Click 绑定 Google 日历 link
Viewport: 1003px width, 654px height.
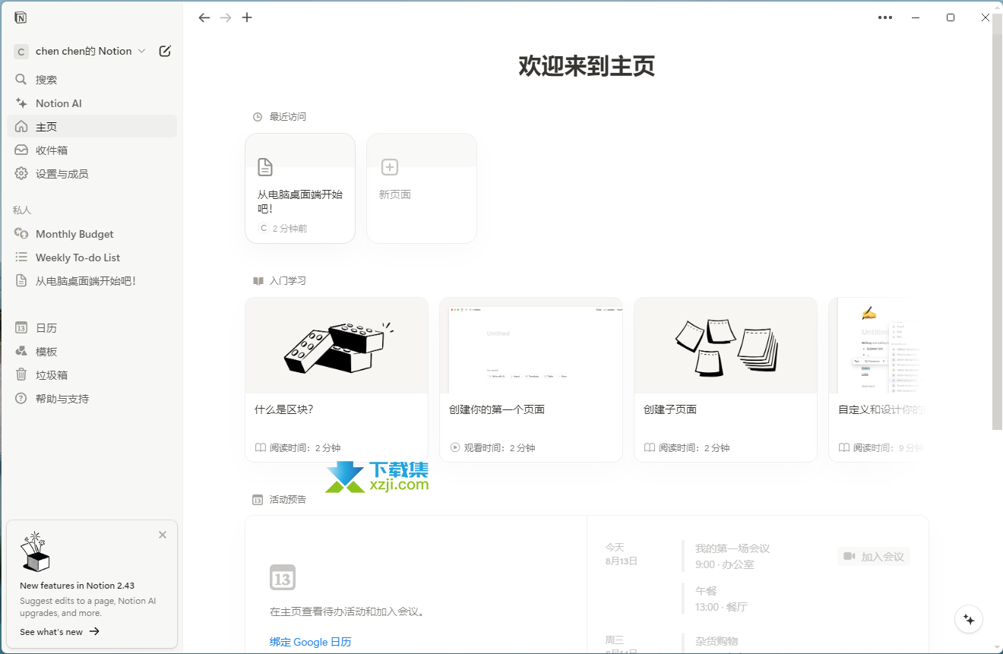coord(310,642)
